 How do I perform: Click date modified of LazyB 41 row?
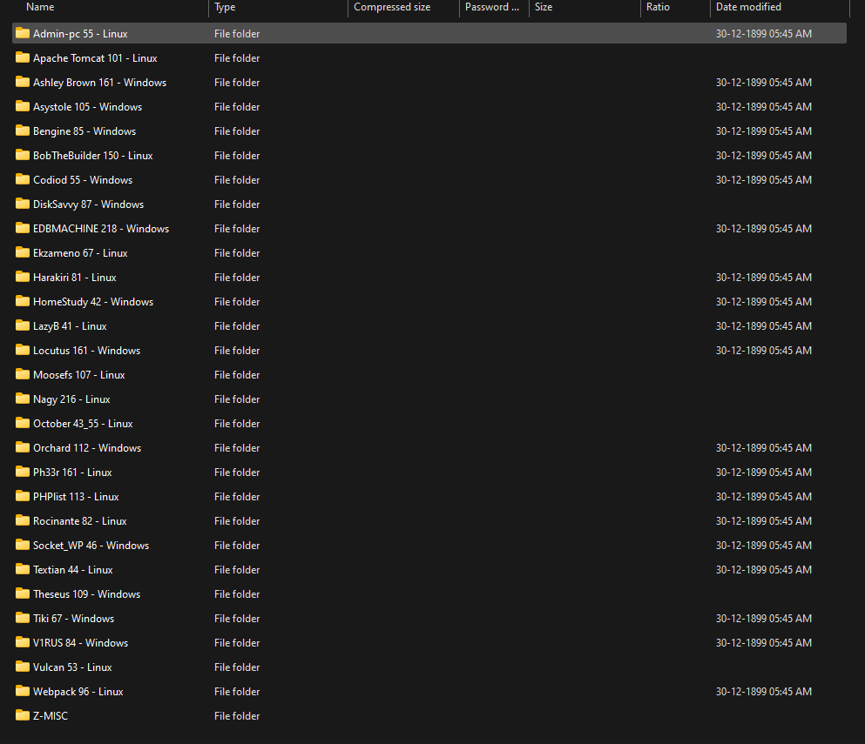click(763, 326)
